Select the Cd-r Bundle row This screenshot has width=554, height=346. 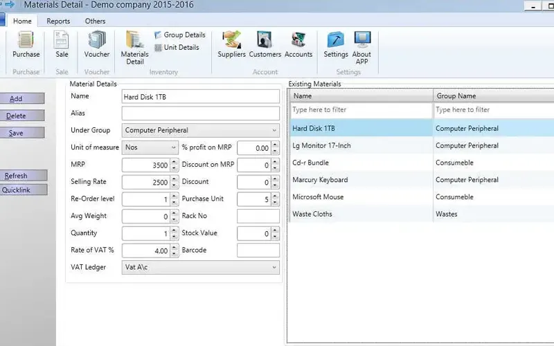tap(422, 163)
